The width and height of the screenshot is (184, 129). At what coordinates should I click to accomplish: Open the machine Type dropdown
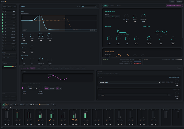click(x=89, y=6)
